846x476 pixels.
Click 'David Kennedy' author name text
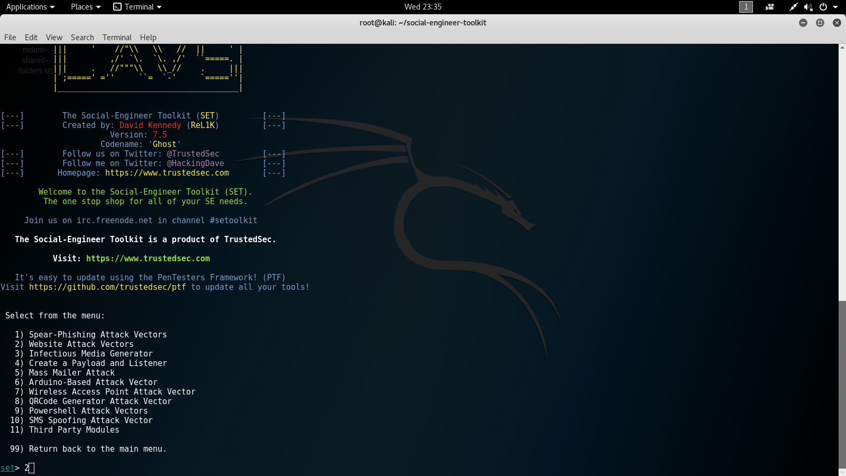(150, 125)
